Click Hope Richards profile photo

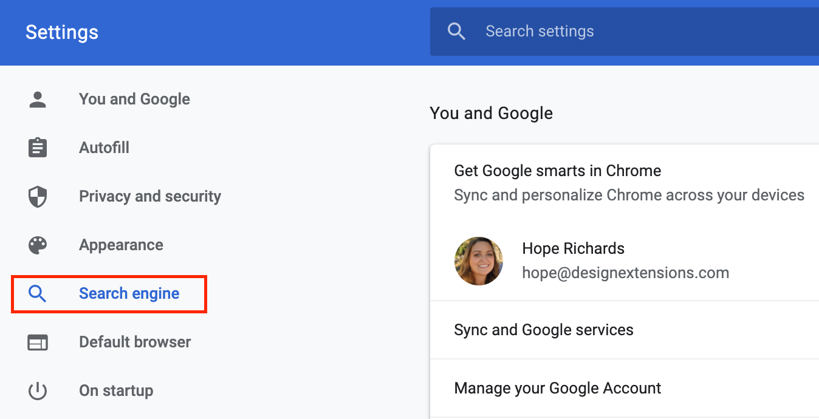[x=479, y=261]
